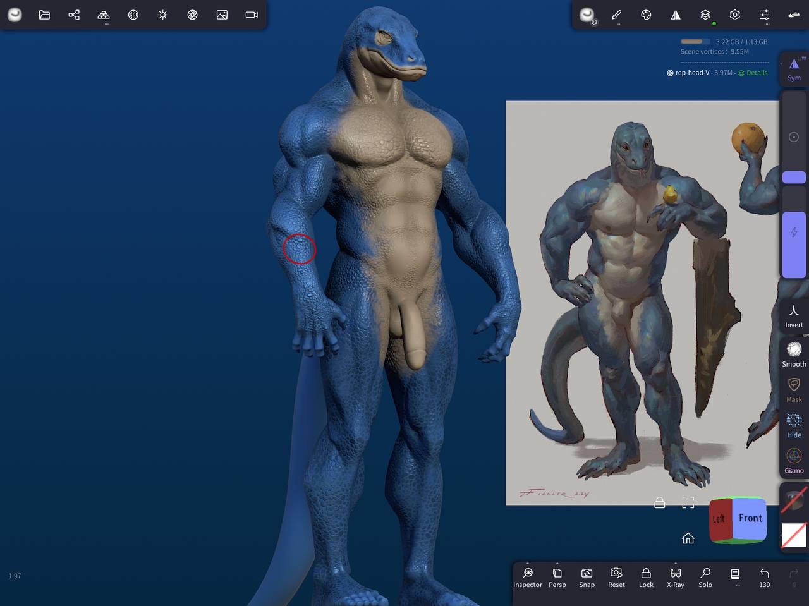Screen dimensions: 809x606
Task: Open the Stroke brush settings
Action: click(617, 15)
